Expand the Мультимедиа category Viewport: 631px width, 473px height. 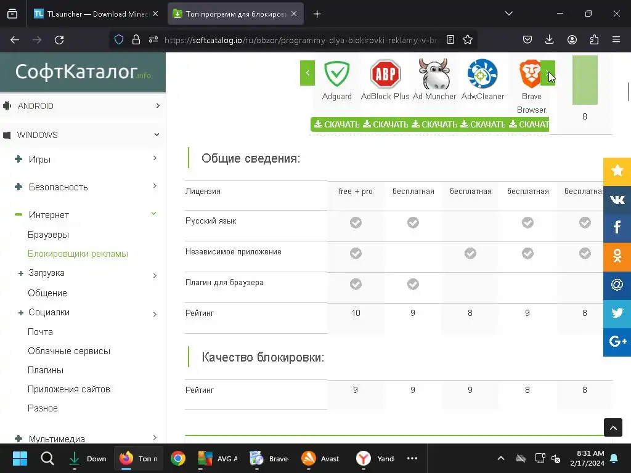(x=155, y=438)
